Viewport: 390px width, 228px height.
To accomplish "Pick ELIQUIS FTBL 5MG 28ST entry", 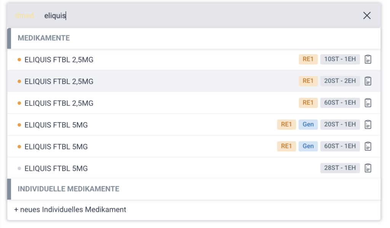I will click(56, 168).
